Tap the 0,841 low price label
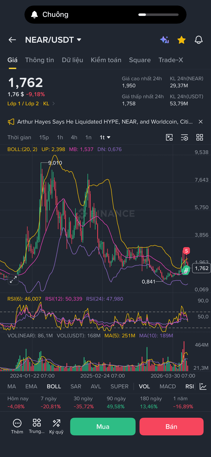Image resolution: width=211 pixels, height=457 pixels. tap(149, 282)
